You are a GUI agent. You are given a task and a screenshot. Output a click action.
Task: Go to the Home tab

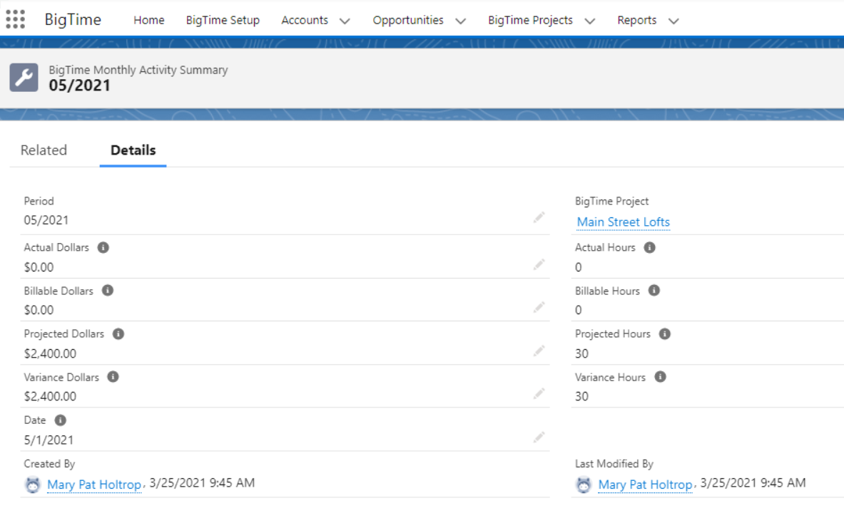tap(149, 20)
